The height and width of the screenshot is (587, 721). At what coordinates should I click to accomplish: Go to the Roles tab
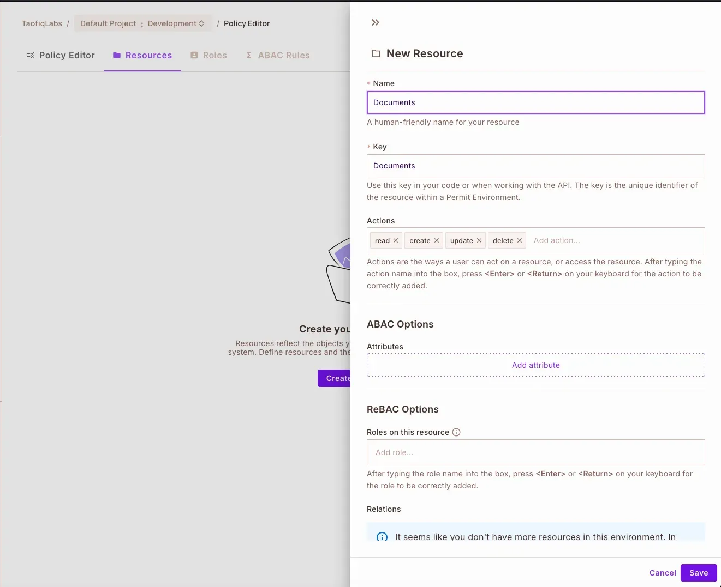click(208, 55)
